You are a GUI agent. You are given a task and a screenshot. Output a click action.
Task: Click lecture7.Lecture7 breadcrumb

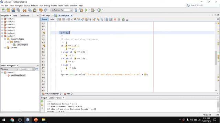click(x=52, y=94)
